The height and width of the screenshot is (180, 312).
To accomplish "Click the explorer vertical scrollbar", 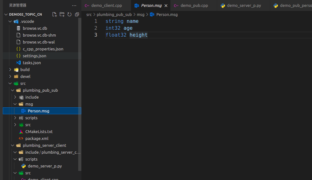I will point(80,94).
